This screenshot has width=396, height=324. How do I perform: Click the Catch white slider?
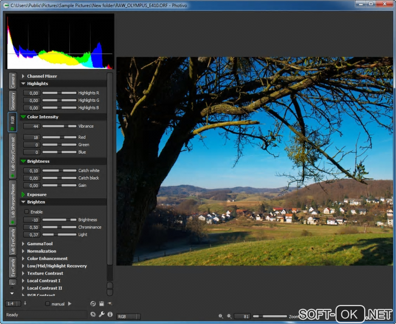tap(59, 171)
